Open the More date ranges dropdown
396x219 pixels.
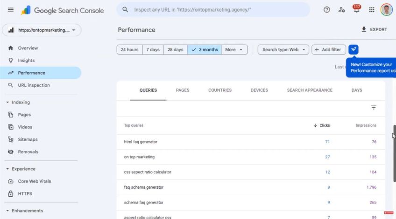[234, 50]
